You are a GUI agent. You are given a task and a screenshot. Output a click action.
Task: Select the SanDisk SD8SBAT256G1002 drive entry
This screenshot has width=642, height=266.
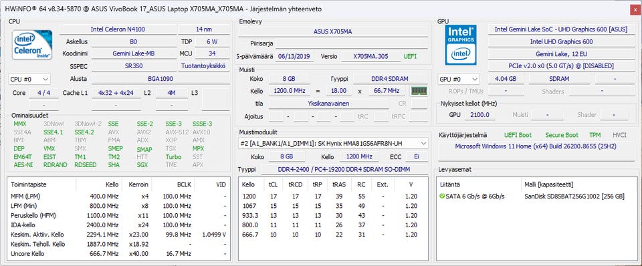pos(574,196)
